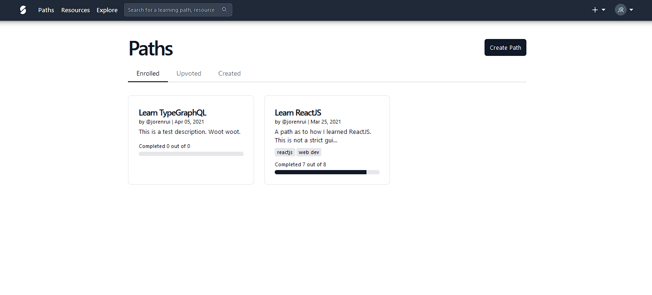Click the search input field
652x295 pixels.
(174, 9)
